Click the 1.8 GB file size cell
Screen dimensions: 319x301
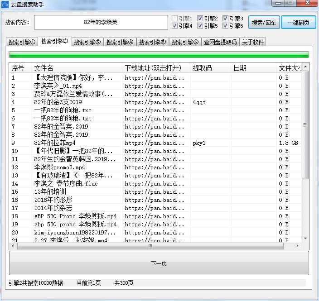coord(289,143)
